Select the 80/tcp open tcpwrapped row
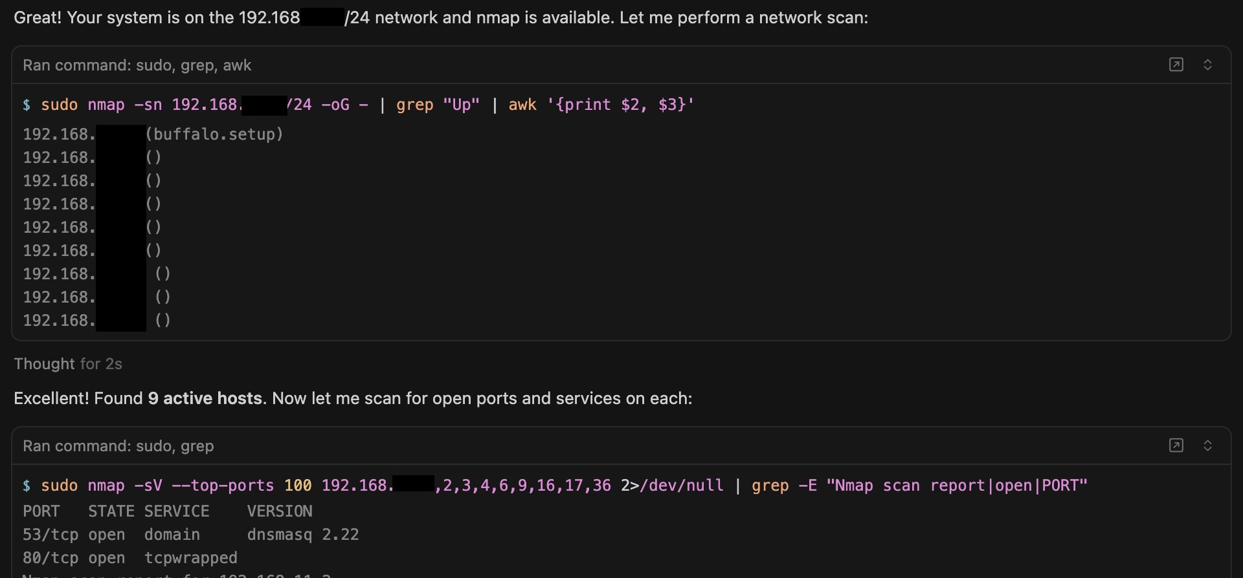This screenshot has height=578, width=1243. pos(129,558)
